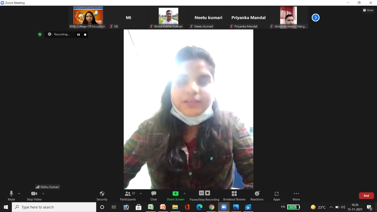Stop Video with the camera icon
377x212 pixels.
point(34,196)
